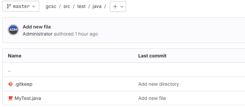Navigate to gcsc breadcrumb
Image resolution: width=245 pixels, height=107 pixels.
tap(51, 6)
